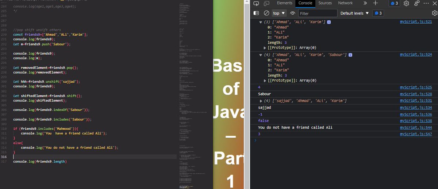The image size is (438, 189).
Task: Open DevTools settings gear in top bar
Action: click(x=406, y=3)
